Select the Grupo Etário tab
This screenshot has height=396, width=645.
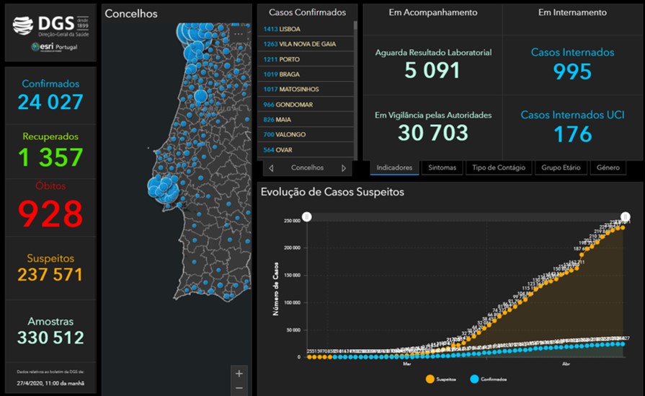tap(561, 167)
